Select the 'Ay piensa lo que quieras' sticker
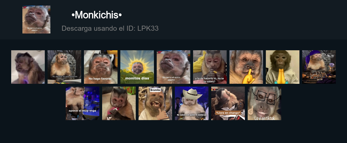Screen dimensions: 347x143 (64, 67)
